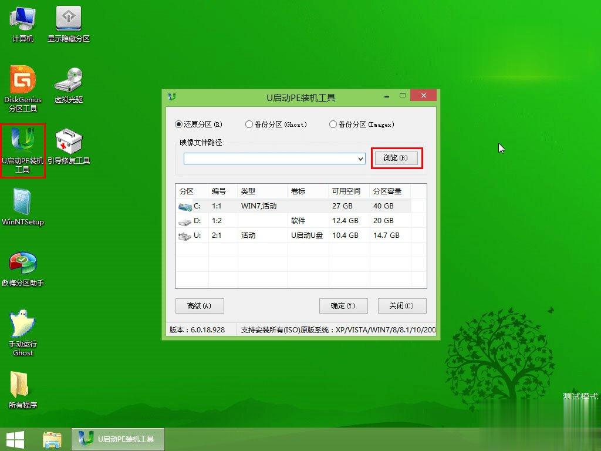Confirm with the 确定(Y) button
The width and height of the screenshot is (601, 451).
tap(343, 306)
